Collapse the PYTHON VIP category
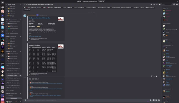The height and width of the screenshot is (103, 179). click(x=11, y=37)
